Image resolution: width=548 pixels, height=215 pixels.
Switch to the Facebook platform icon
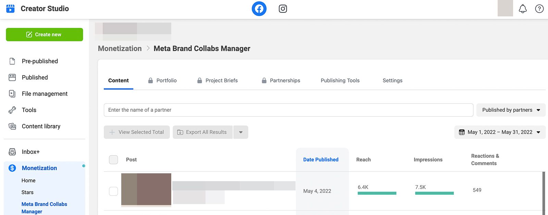259,9
